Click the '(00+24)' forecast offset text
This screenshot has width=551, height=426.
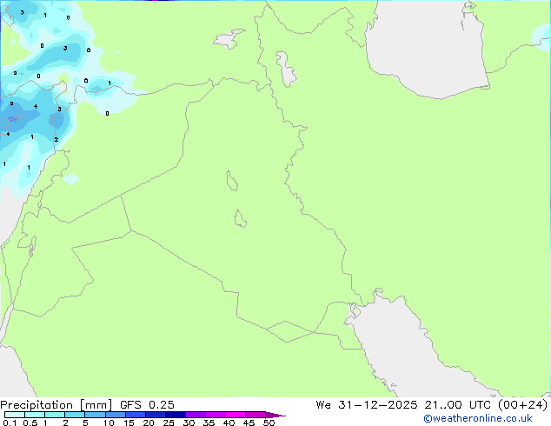coord(522,405)
